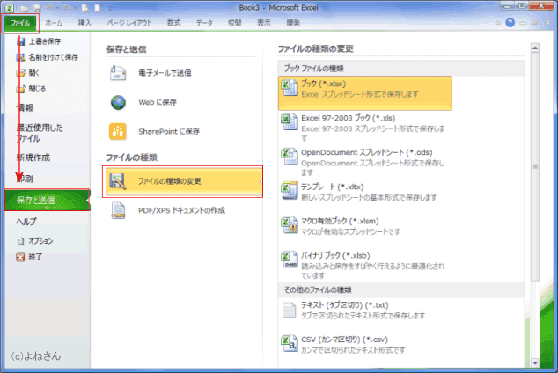Switch to the 開発 tab
Viewport: 558px width, 373px height.
pos(293,23)
